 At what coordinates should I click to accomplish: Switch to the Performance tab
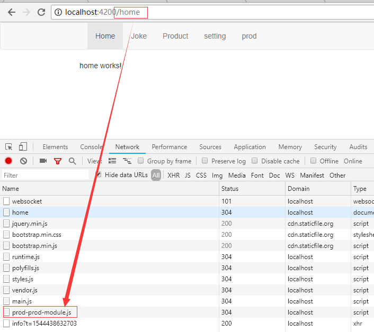[169, 147]
